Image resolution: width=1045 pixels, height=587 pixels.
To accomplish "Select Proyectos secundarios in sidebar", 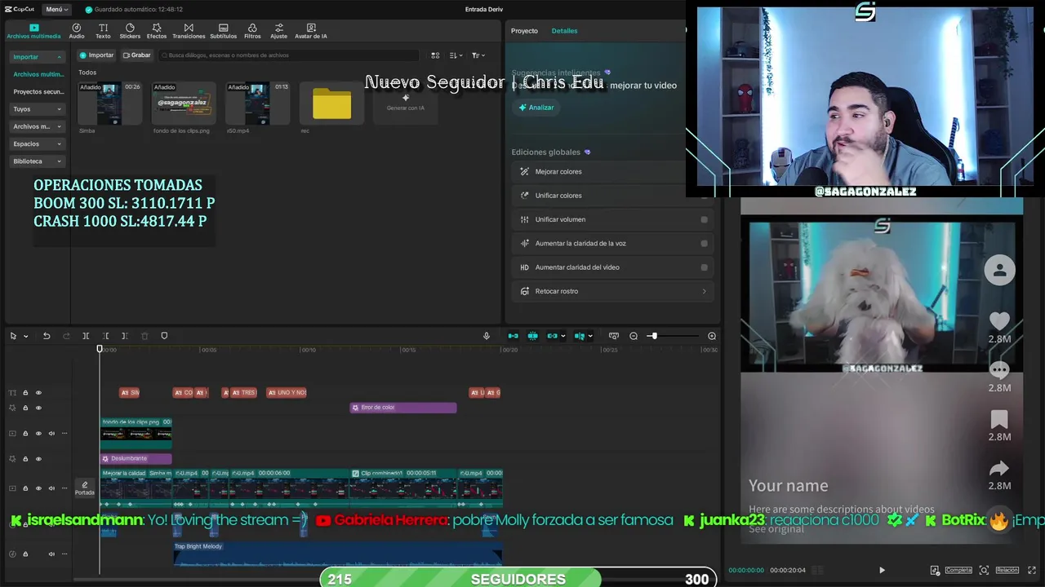I will click(38, 92).
